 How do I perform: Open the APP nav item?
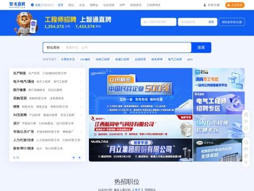[x=122, y=5]
